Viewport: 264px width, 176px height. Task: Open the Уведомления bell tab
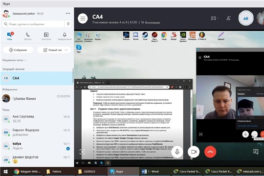pyautogui.click(x=65, y=36)
